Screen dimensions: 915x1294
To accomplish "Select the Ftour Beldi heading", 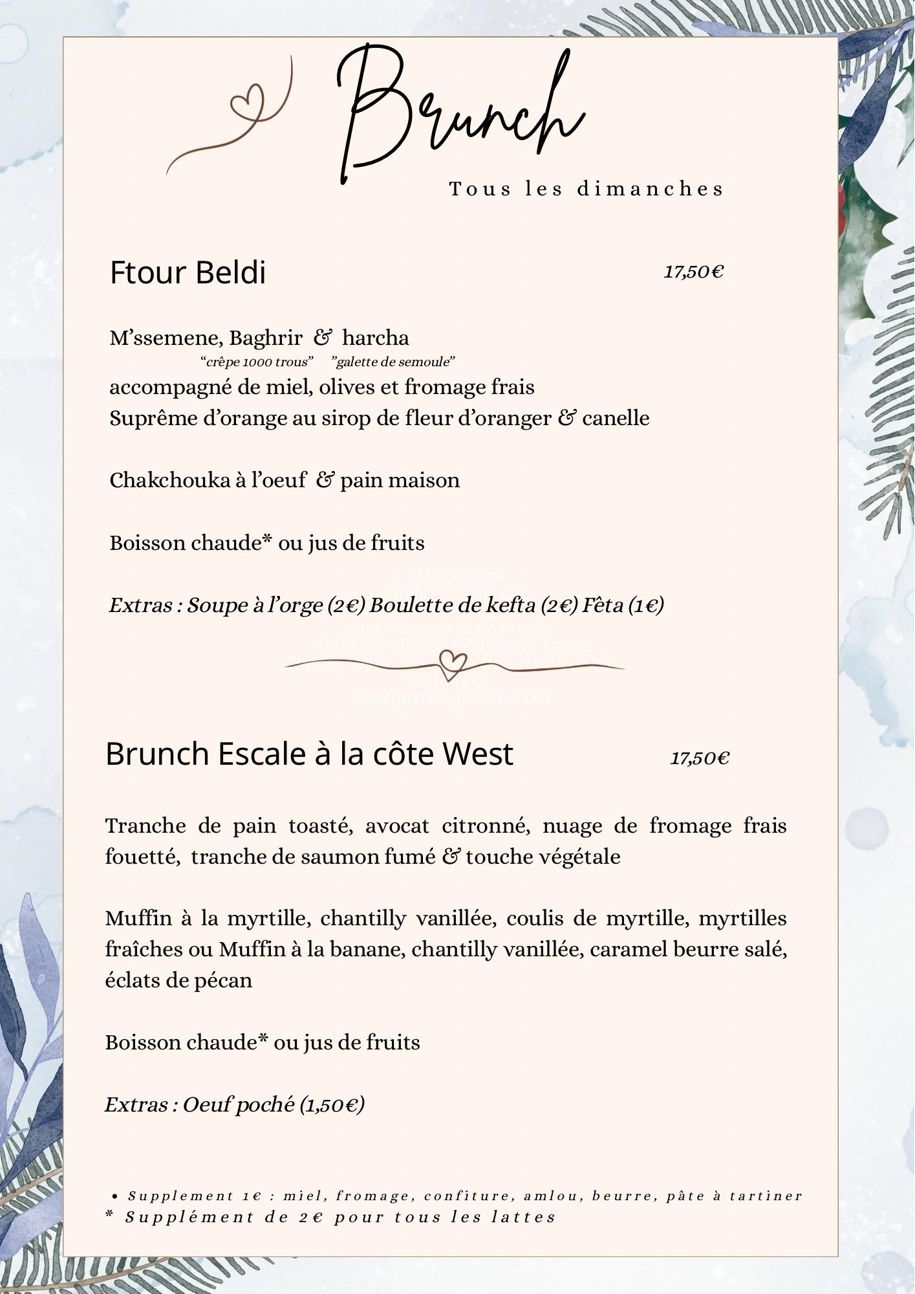I will (188, 272).
